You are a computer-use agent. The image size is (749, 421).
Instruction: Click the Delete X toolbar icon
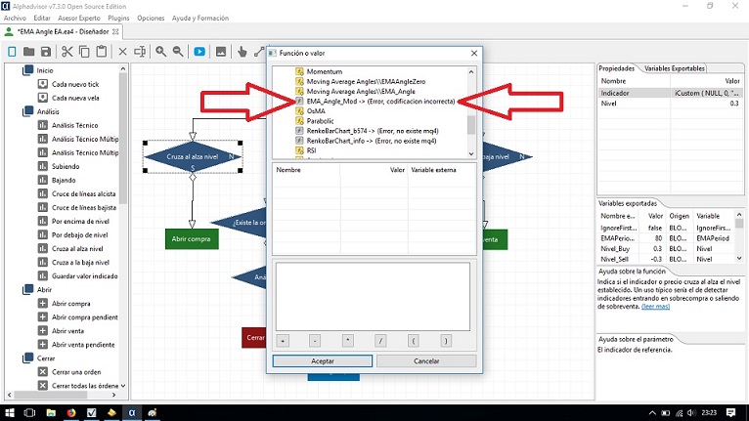(122, 51)
